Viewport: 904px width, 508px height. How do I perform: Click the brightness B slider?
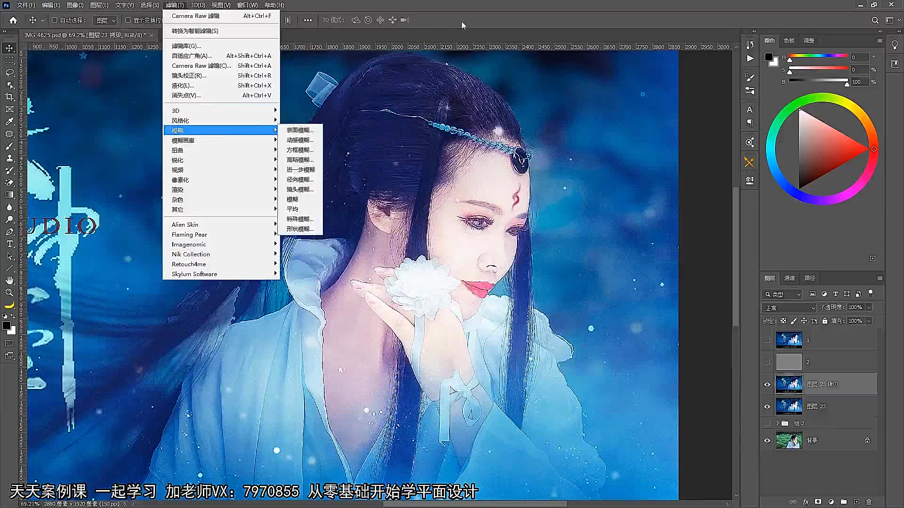coord(818,80)
